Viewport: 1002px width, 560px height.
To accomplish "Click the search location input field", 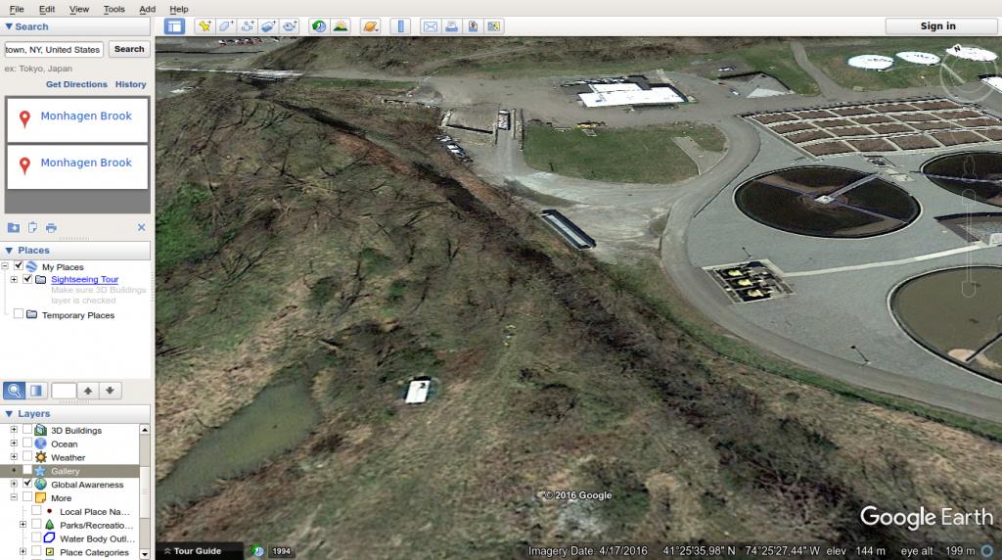I will [53, 49].
